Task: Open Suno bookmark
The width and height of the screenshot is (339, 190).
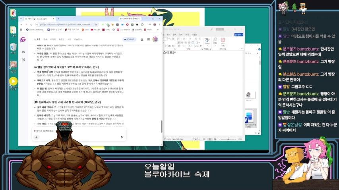Action: tap(85, 30)
